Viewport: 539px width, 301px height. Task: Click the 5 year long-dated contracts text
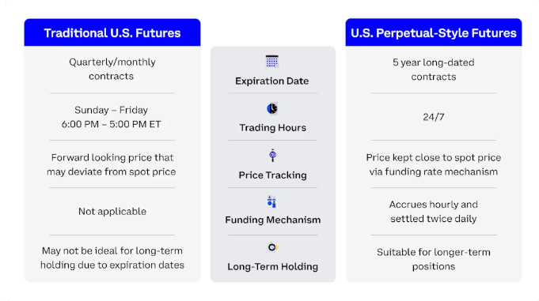coord(434,70)
